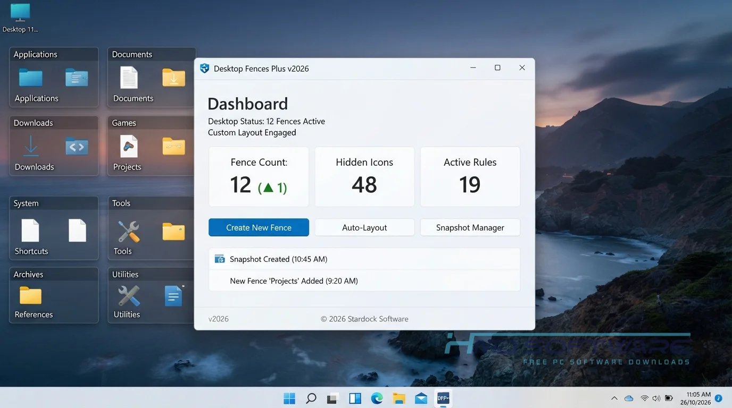
Task: Open the yellow folder in Tools fence
Action: click(173, 232)
